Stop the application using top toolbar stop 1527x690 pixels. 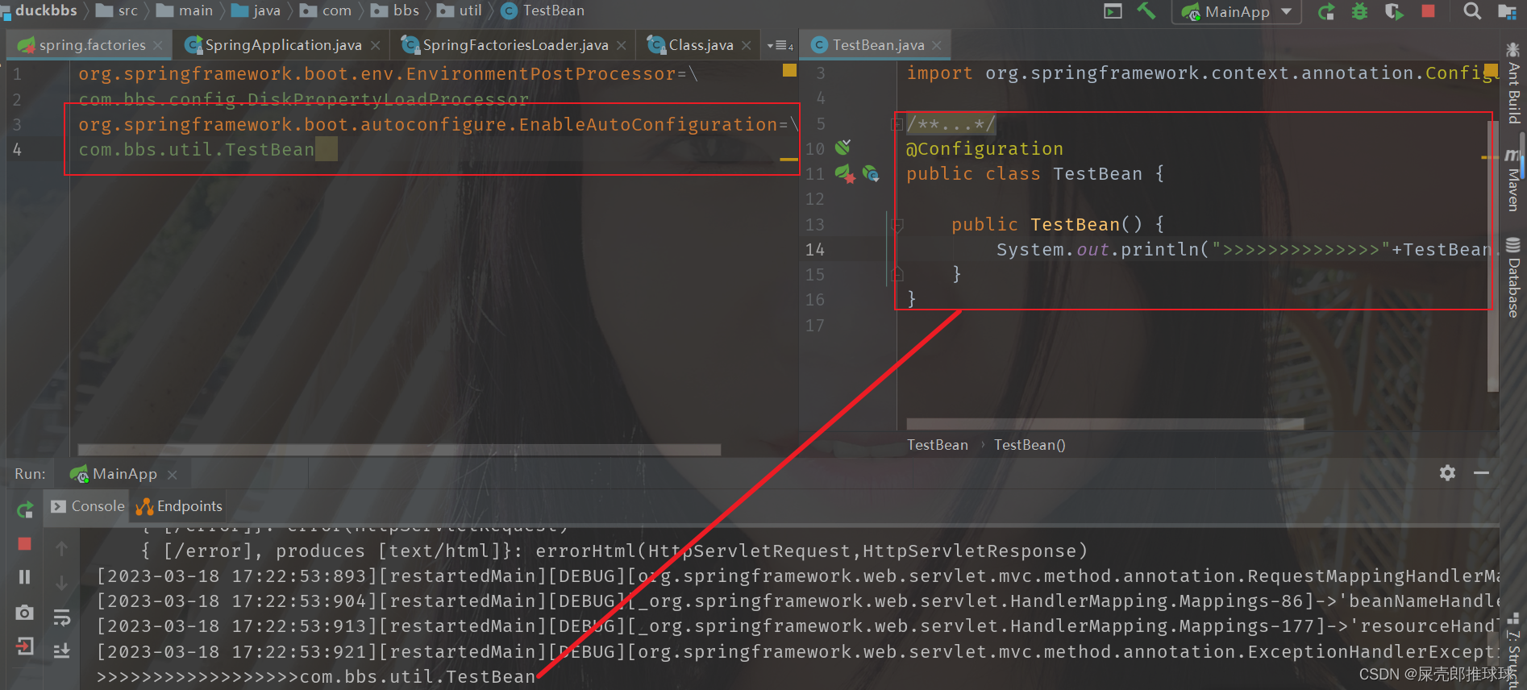[x=1428, y=11]
